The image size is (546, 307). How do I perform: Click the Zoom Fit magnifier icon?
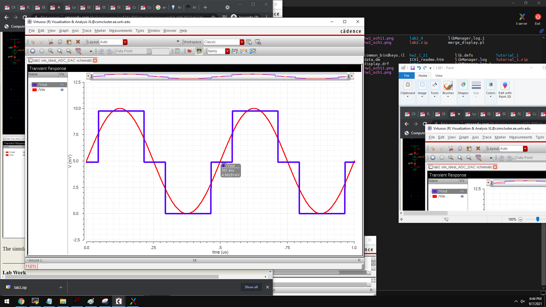click(51, 51)
